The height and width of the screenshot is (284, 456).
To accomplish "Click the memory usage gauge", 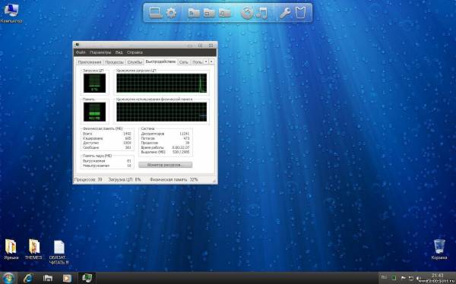I will tap(94, 112).
